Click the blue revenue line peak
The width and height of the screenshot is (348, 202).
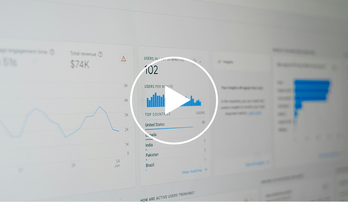point(100,107)
